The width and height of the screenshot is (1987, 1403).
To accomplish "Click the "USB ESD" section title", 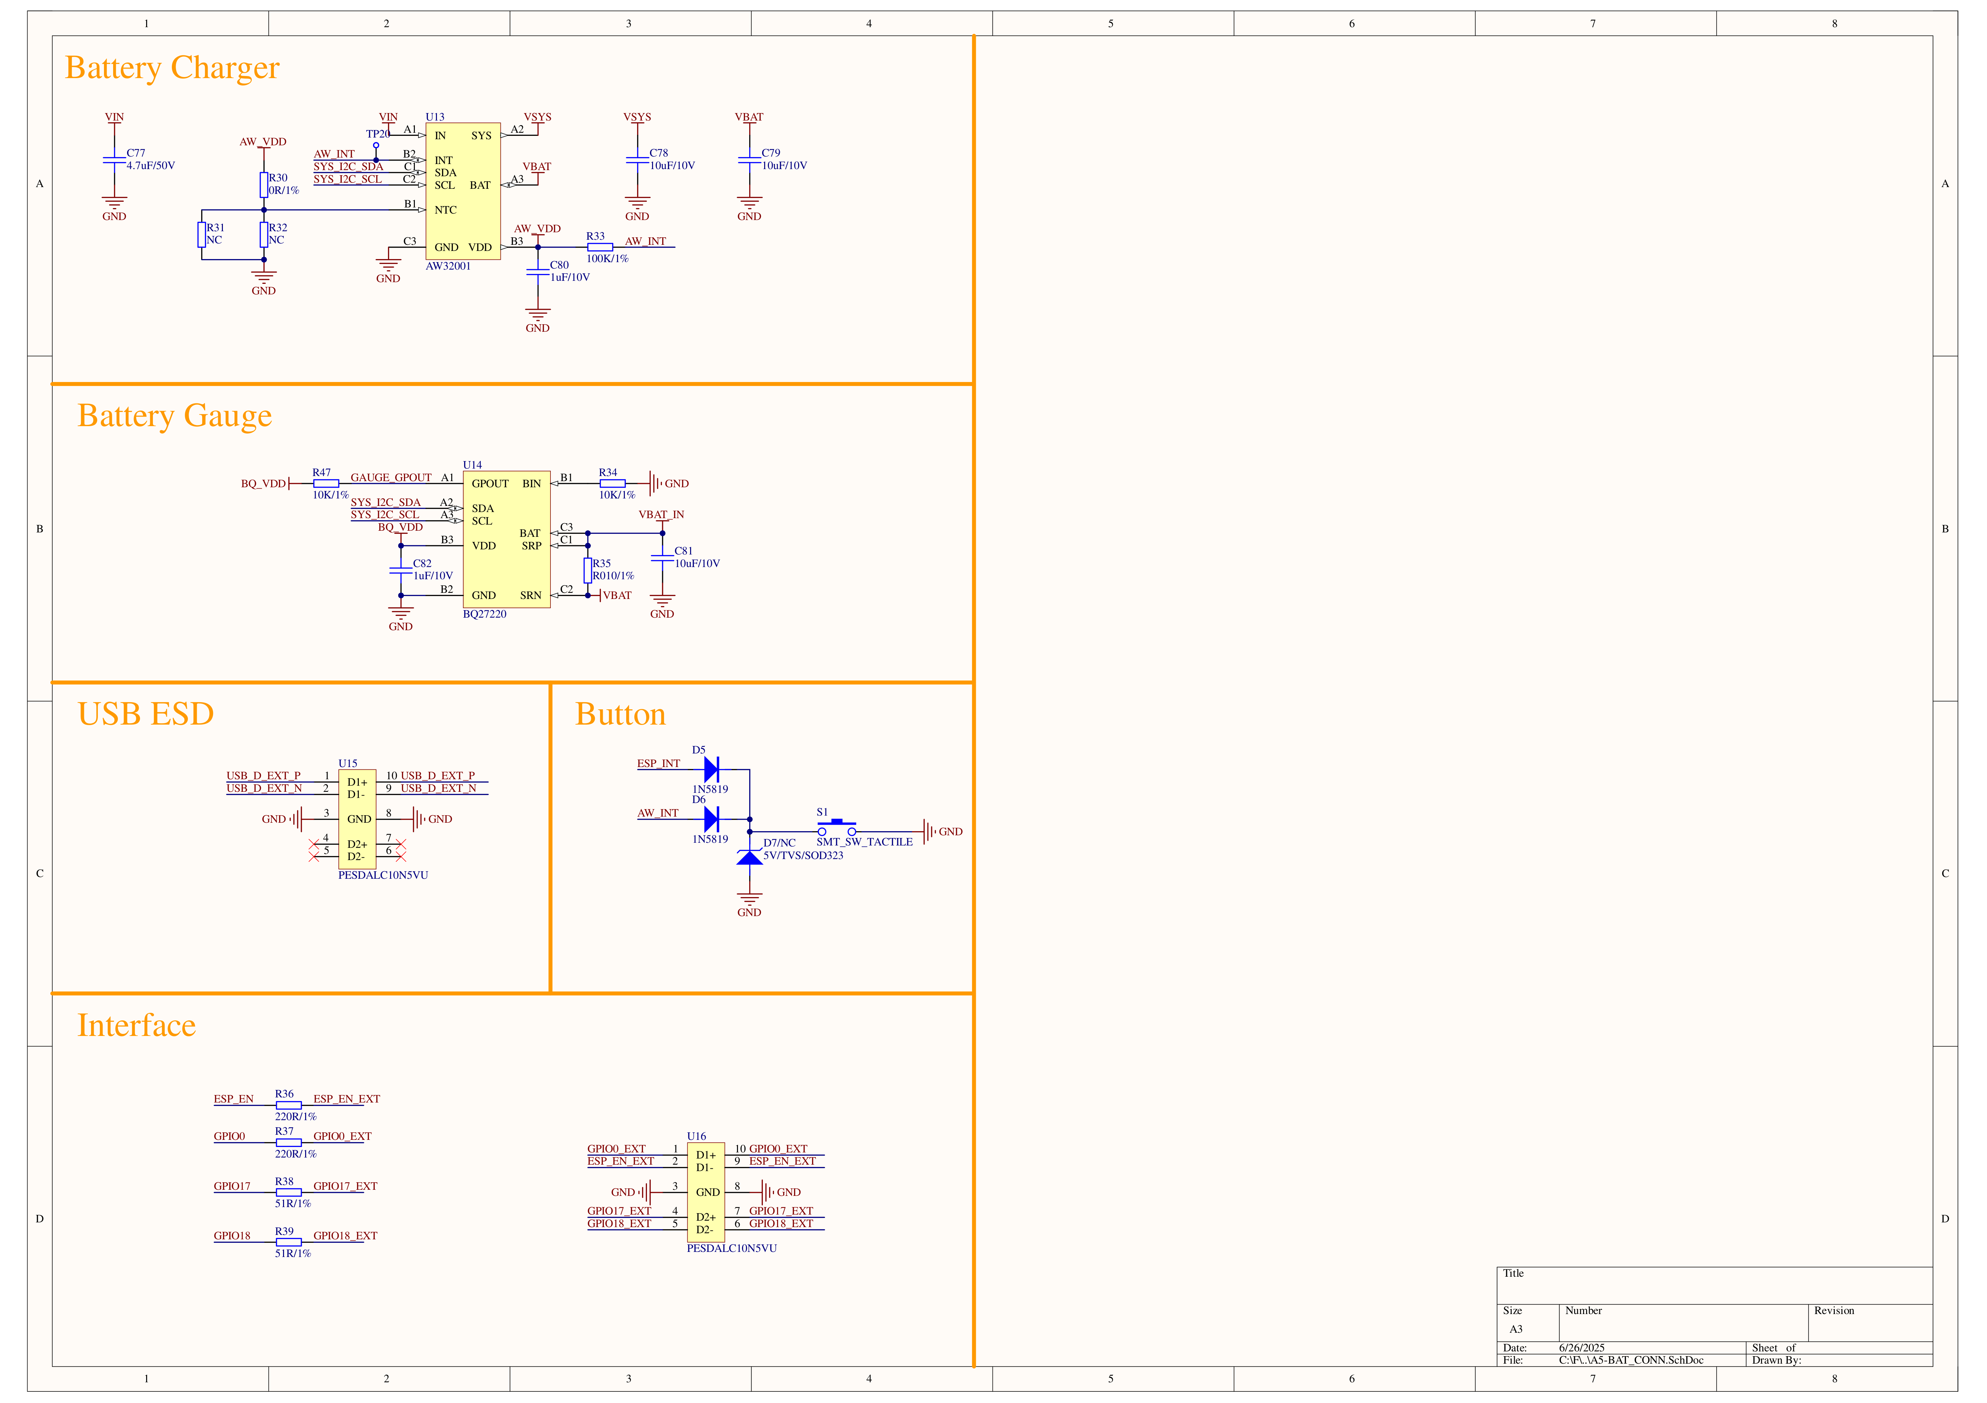I will point(145,714).
